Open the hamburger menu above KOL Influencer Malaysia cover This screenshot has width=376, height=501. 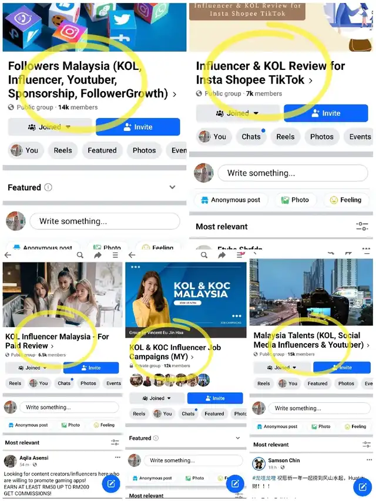[x=115, y=255]
